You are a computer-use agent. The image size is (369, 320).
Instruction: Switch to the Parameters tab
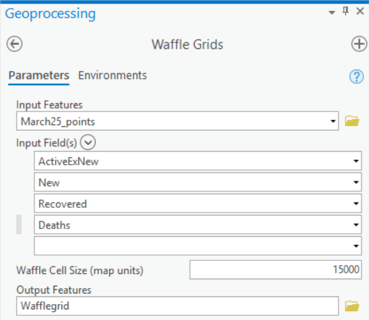click(x=38, y=76)
